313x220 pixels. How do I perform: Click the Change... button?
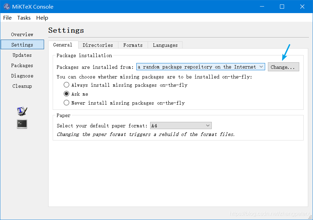(283, 67)
